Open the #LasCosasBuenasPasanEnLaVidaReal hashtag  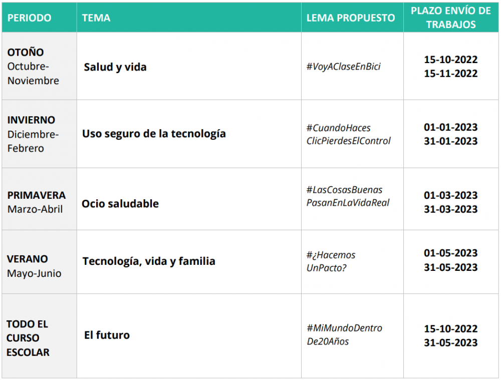(x=348, y=196)
